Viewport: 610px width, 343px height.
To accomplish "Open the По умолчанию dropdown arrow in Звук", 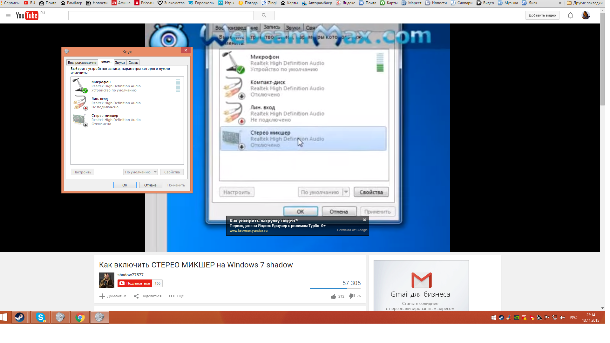I will (x=155, y=172).
